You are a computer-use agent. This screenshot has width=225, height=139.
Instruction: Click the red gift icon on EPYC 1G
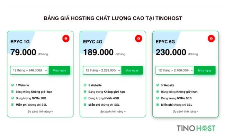point(66,39)
